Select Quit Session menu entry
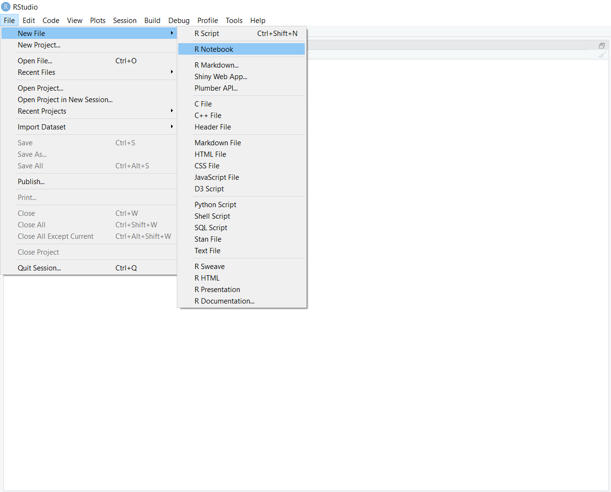Image resolution: width=611 pixels, height=492 pixels. [39, 268]
